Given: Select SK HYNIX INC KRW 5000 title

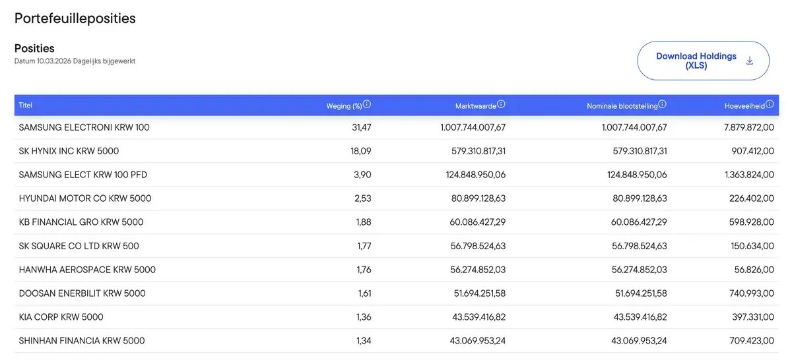Looking at the screenshot, I should pos(69,151).
